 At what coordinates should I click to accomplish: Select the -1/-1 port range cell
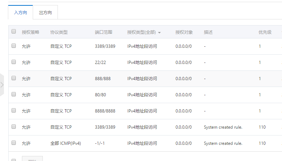(x=100, y=143)
